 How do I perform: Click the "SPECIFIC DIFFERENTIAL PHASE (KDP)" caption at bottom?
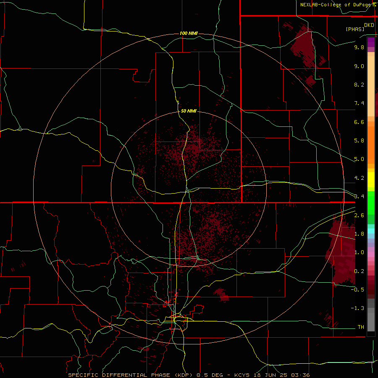pos(130,375)
